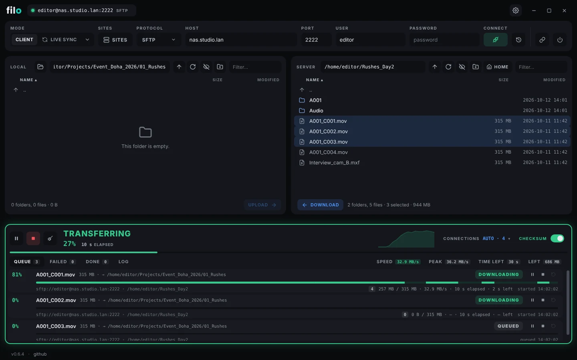Create new folder in local pane
577x360 pixels.
pos(220,67)
